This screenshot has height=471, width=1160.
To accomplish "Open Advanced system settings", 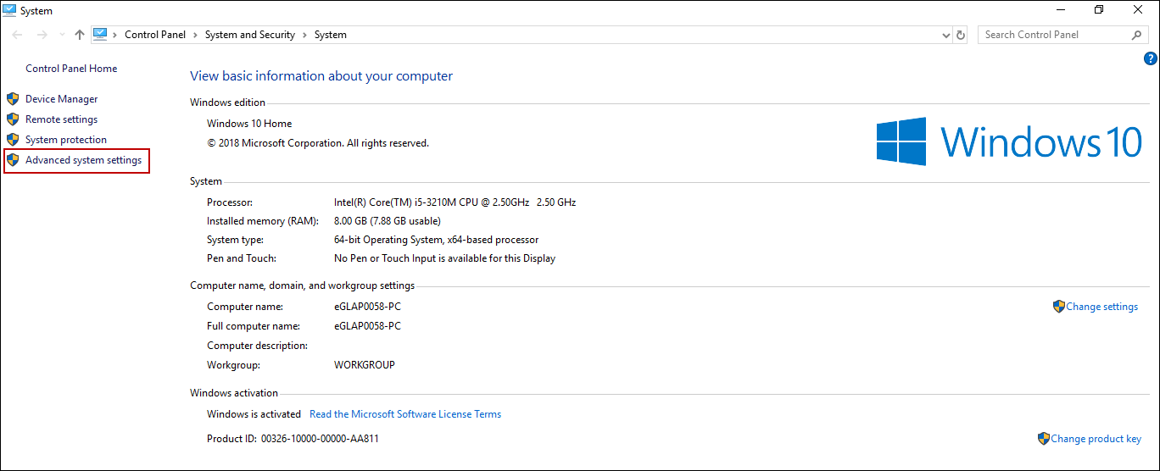I will click(83, 160).
